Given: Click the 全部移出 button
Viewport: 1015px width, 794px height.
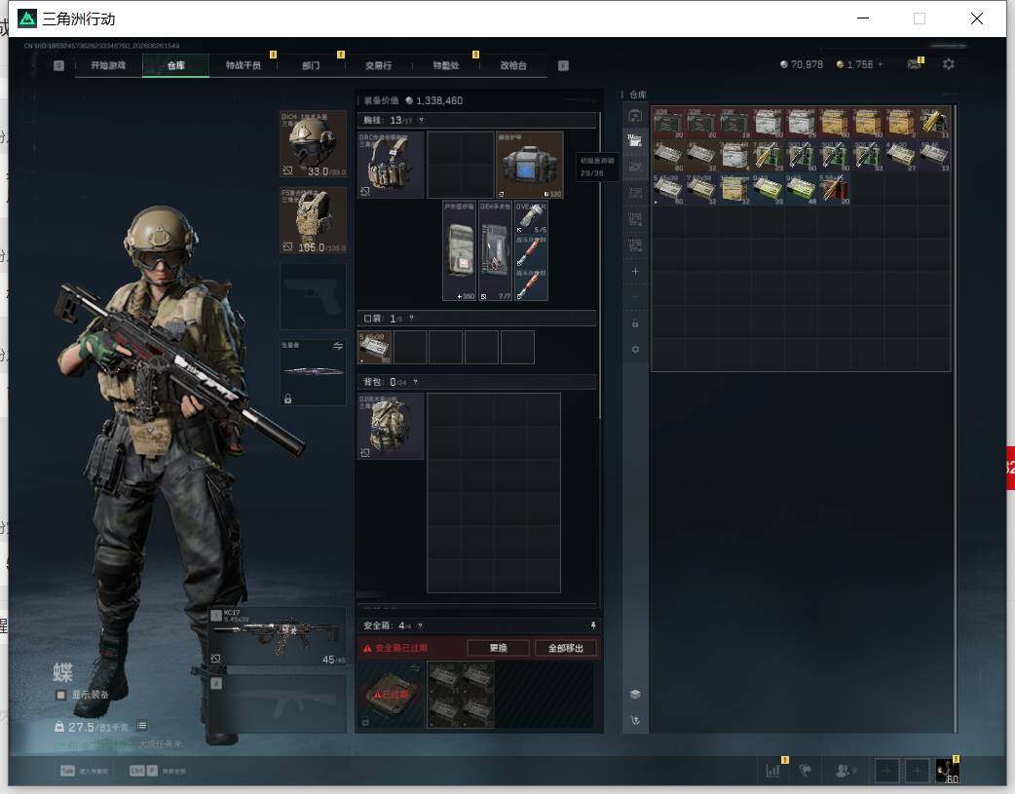Looking at the screenshot, I should 566,648.
